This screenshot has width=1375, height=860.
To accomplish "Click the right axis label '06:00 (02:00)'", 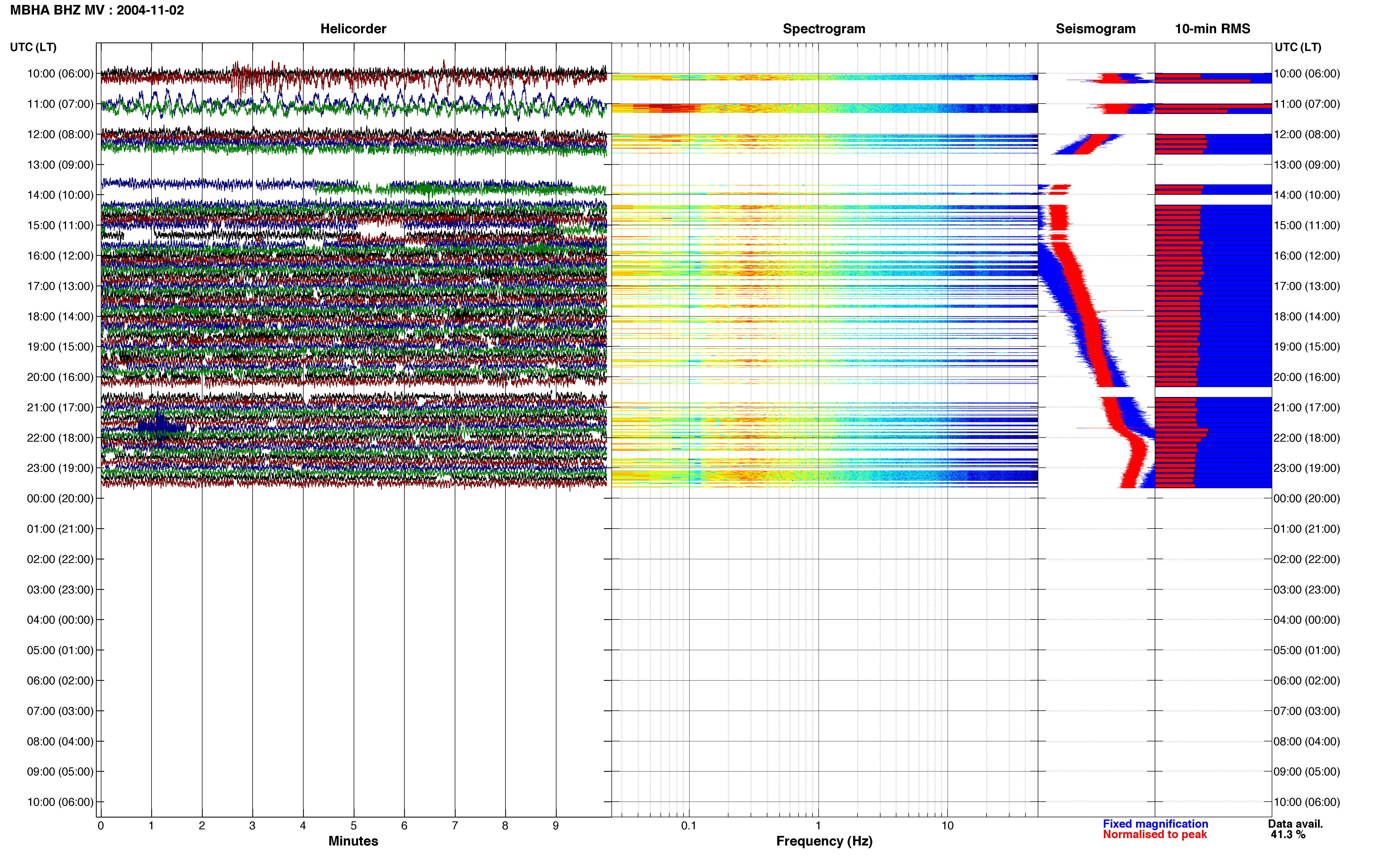I will click(1307, 680).
